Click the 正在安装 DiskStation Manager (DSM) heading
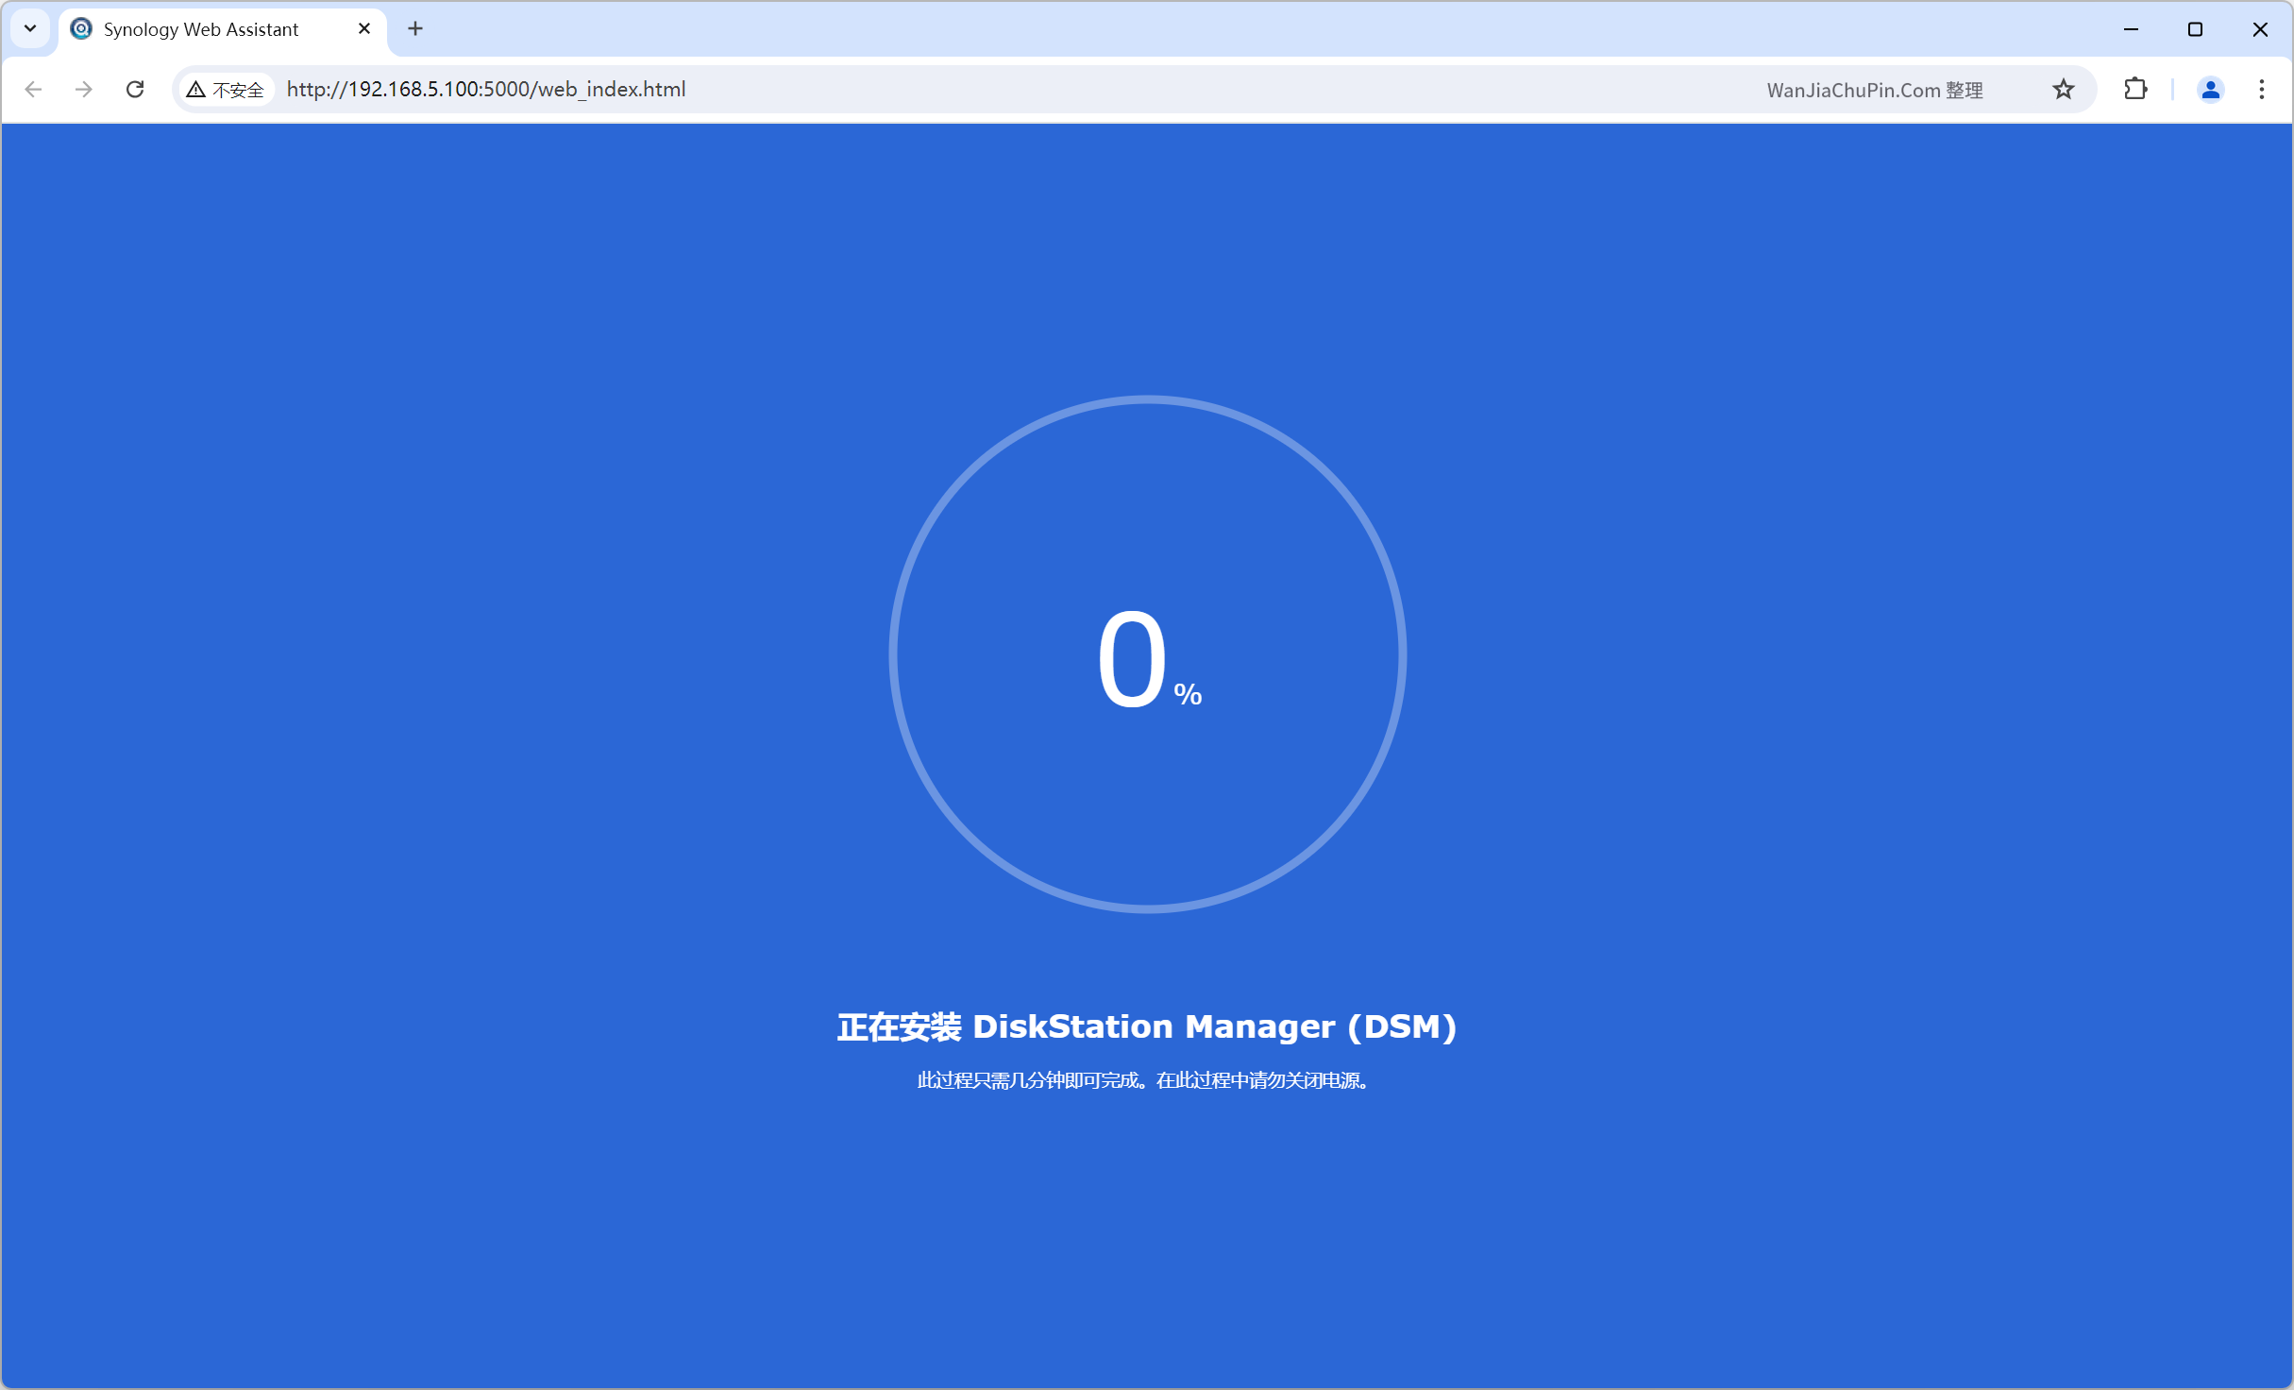 click(x=1147, y=1026)
